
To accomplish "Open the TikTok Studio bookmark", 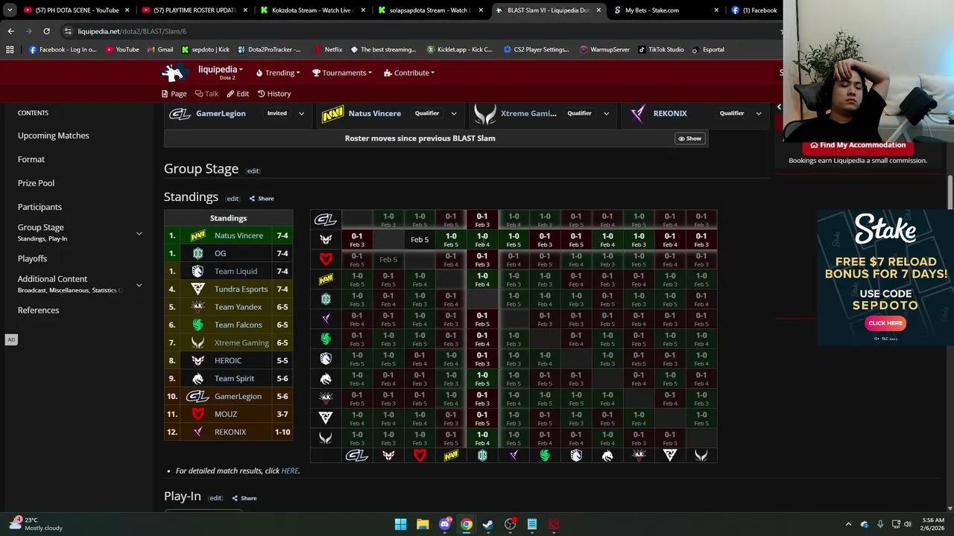I will [660, 49].
